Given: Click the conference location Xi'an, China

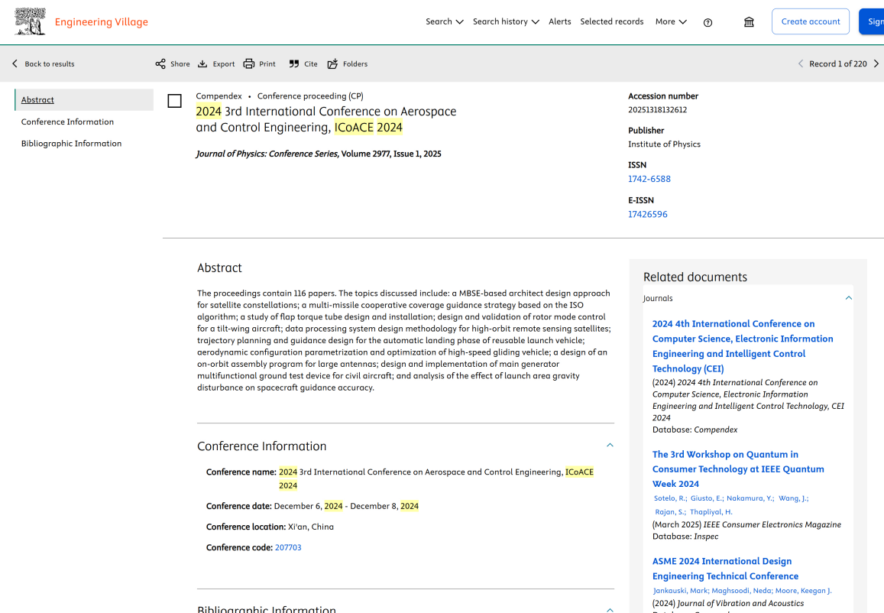Looking at the screenshot, I should coord(311,527).
